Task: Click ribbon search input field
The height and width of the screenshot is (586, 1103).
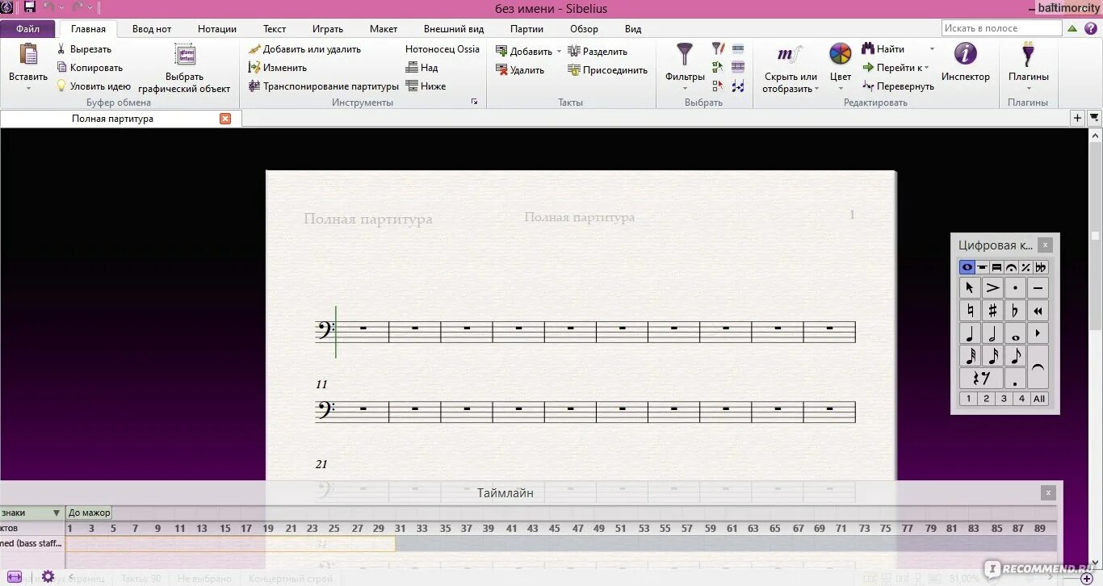Action: point(1001,28)
